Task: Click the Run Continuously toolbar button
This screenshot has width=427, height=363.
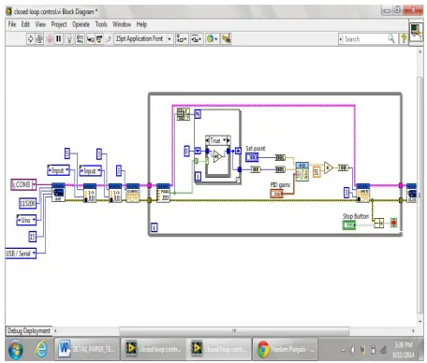Action: click(x=39, y=39)
